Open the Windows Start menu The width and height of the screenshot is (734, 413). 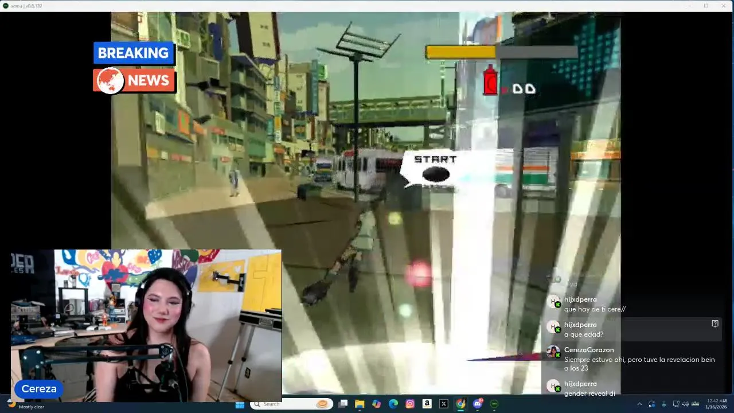240,404
